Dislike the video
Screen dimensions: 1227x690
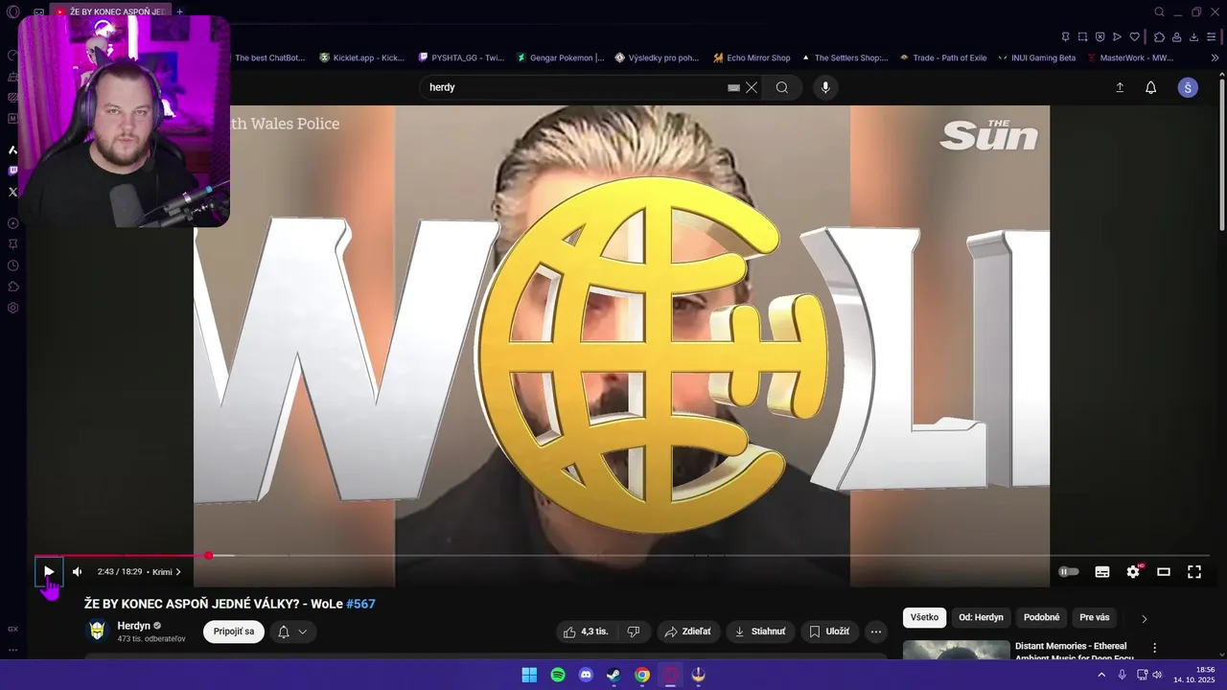point(633,632)
